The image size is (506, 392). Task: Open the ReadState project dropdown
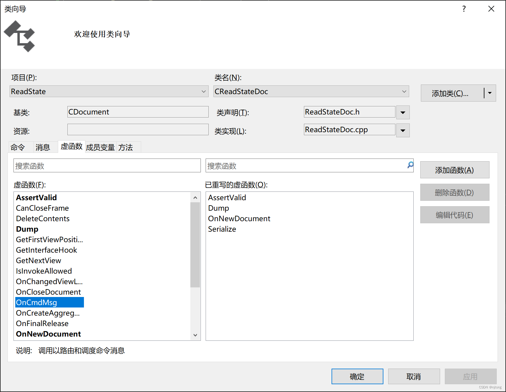coord(204,91)
